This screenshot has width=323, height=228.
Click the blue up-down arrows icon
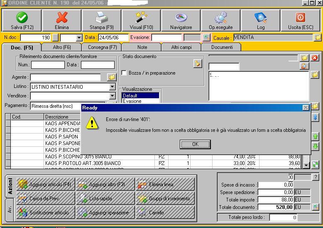(316, 117)
